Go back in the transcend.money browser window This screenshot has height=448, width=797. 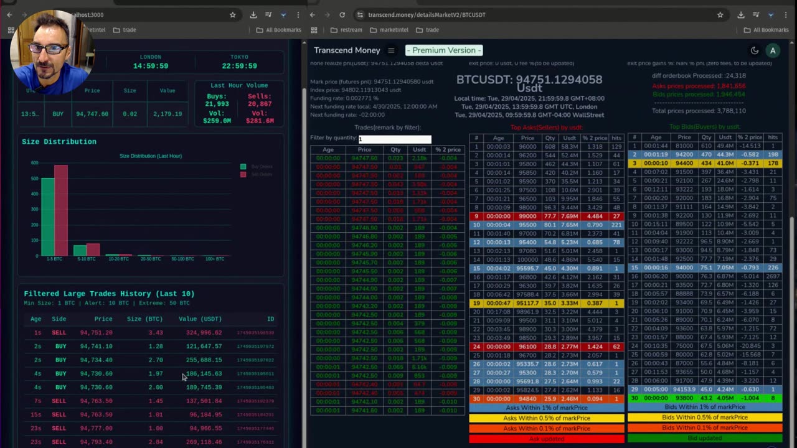point(313,14)
